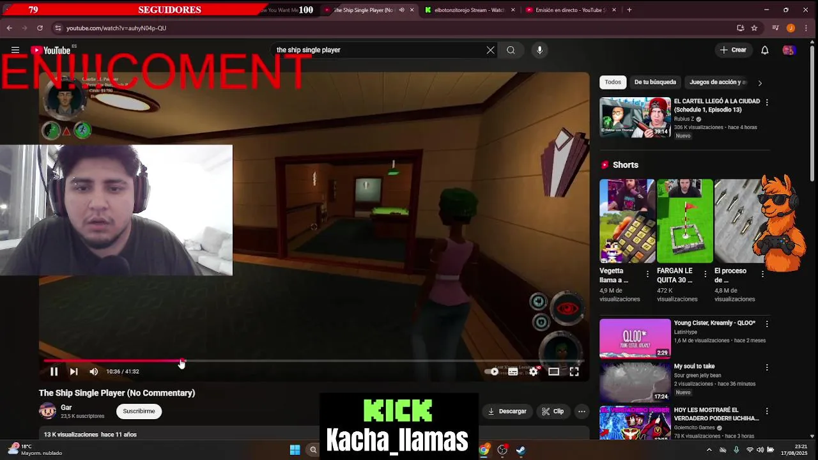Go back with the browser back arrow

point(9,28)
